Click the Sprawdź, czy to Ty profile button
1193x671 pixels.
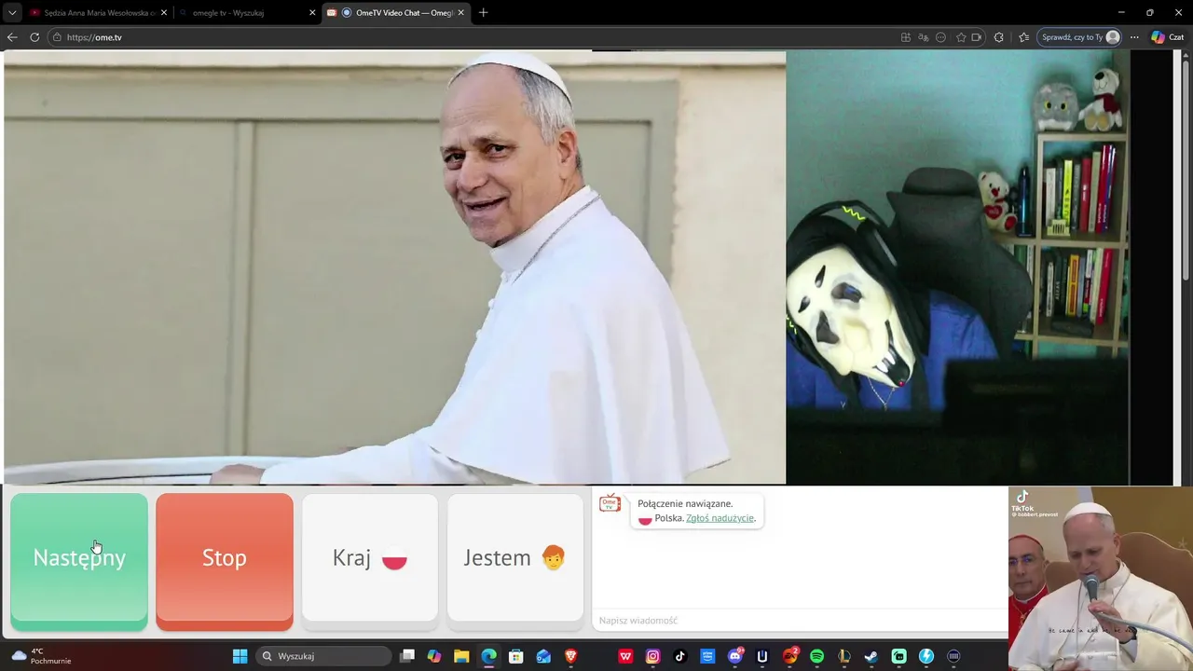1080,37
